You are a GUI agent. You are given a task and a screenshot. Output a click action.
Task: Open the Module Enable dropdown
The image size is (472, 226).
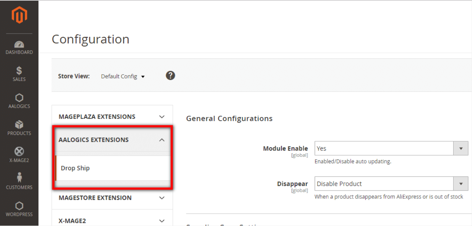391,149
